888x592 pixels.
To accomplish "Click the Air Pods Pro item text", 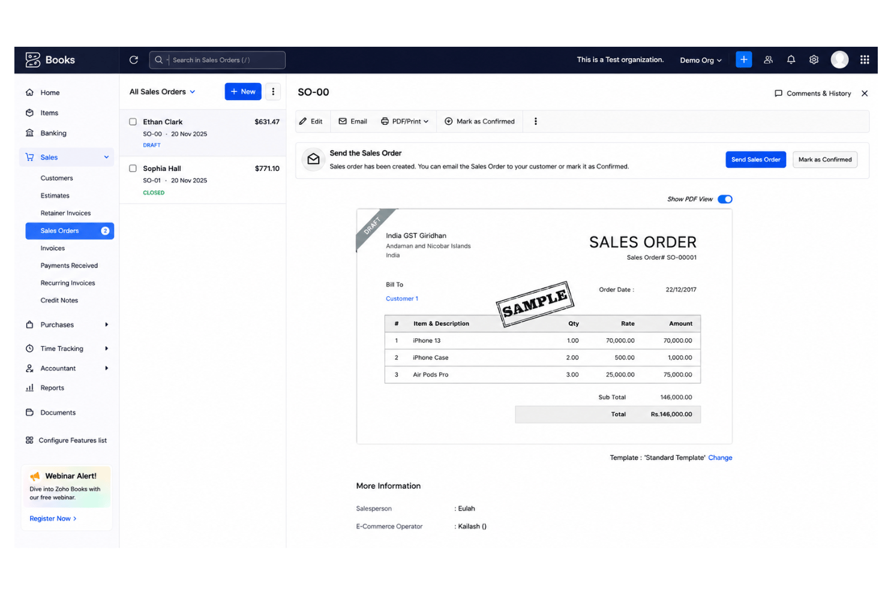I will 430,375.
